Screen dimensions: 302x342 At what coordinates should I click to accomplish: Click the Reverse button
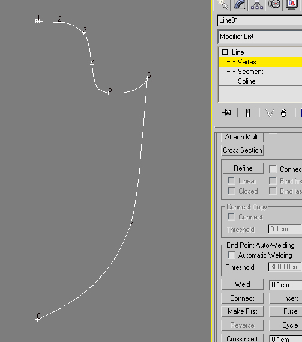point(242,325)
